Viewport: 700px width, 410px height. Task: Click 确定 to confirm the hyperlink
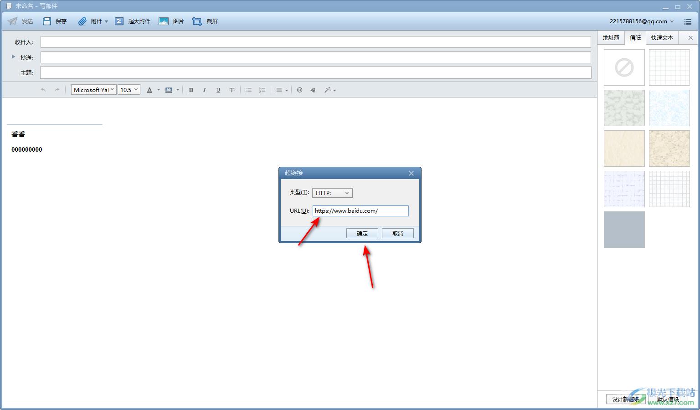pos(362,233)
